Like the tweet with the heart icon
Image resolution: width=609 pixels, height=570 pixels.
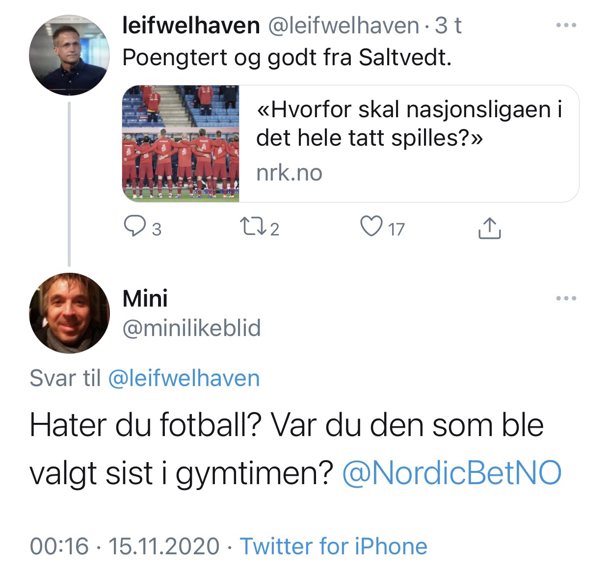[371, 227]
